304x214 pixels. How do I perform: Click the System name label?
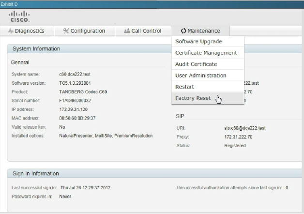(x=26, y=74)
